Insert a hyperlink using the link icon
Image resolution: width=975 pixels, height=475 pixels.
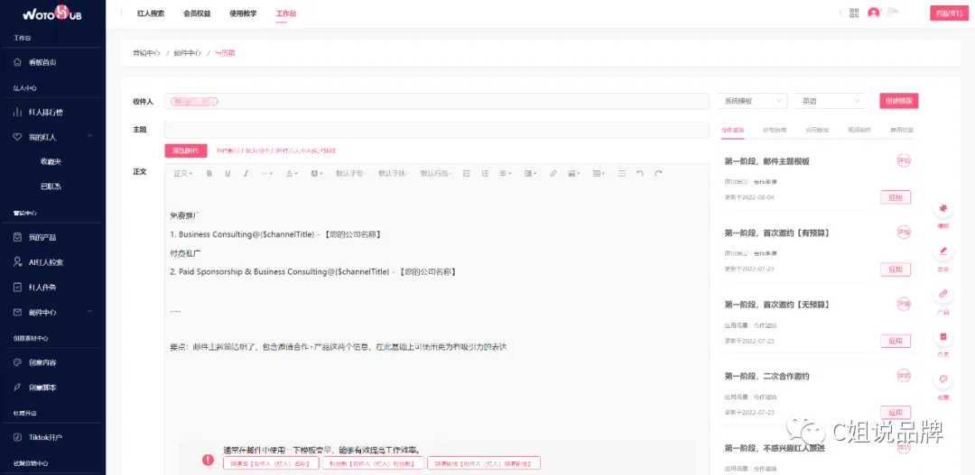click(x=552, y=174)
